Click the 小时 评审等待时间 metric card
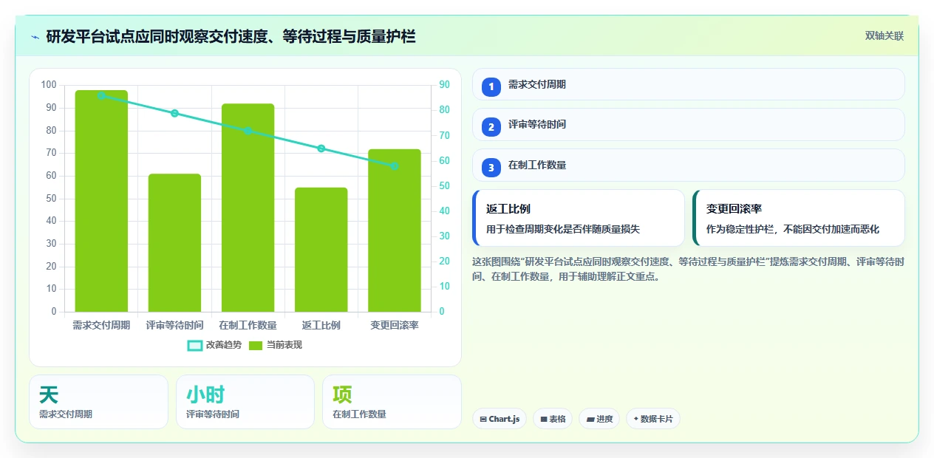This screenshot has width=934, height=458. (245, 402)
